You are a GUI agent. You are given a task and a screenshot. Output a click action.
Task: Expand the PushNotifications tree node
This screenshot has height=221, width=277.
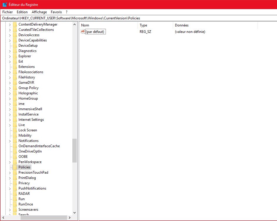tap(10, 188)
